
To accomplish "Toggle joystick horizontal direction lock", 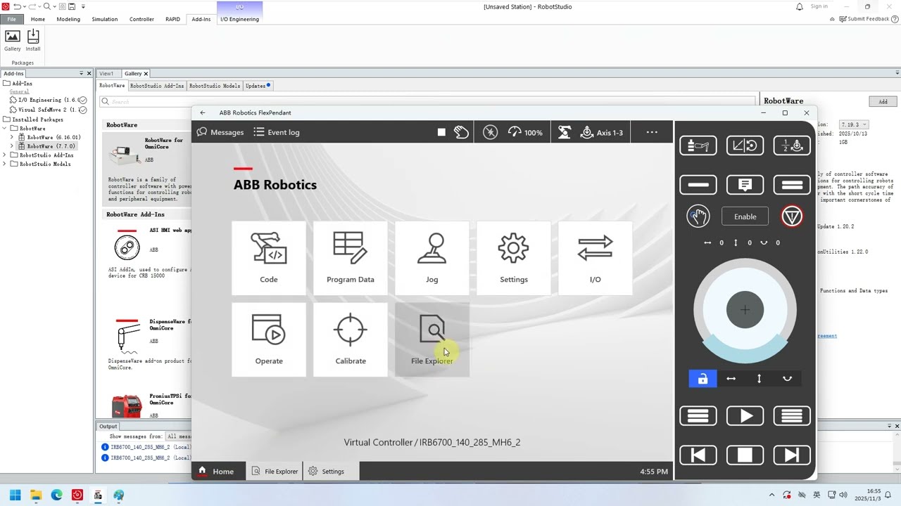I will [731, 379].
